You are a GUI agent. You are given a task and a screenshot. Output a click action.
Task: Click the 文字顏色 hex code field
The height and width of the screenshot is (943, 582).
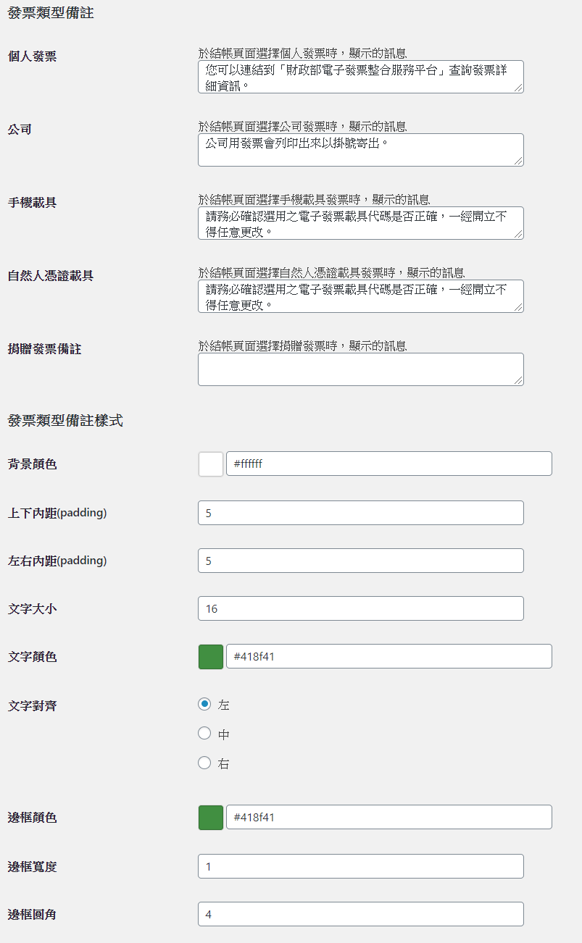click(389, 656)
